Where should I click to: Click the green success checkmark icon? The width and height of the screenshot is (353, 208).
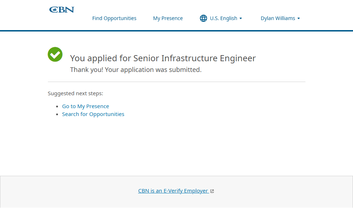pos(55,54)
